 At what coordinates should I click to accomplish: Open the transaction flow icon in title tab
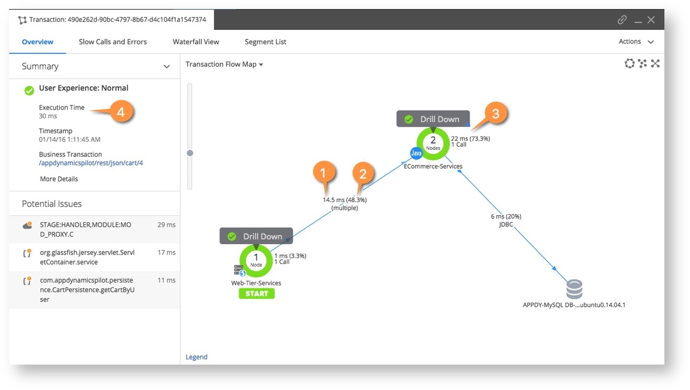coord(22,20)
